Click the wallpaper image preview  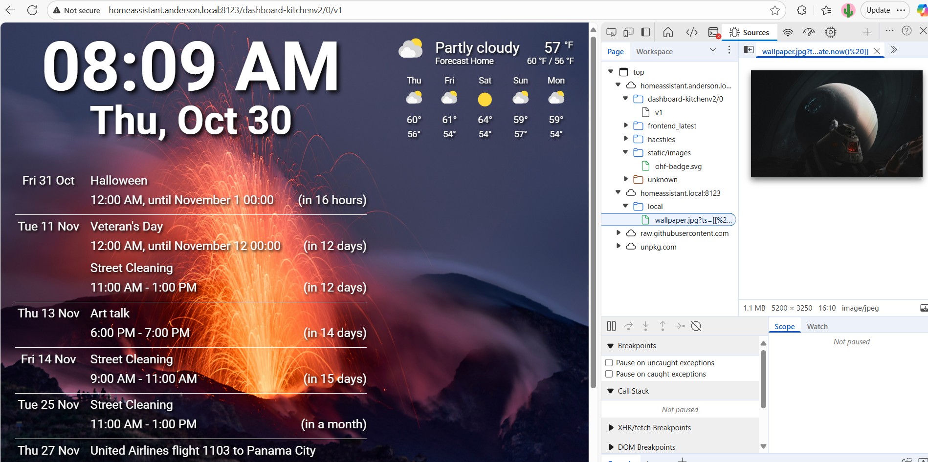tap(836, 124)
